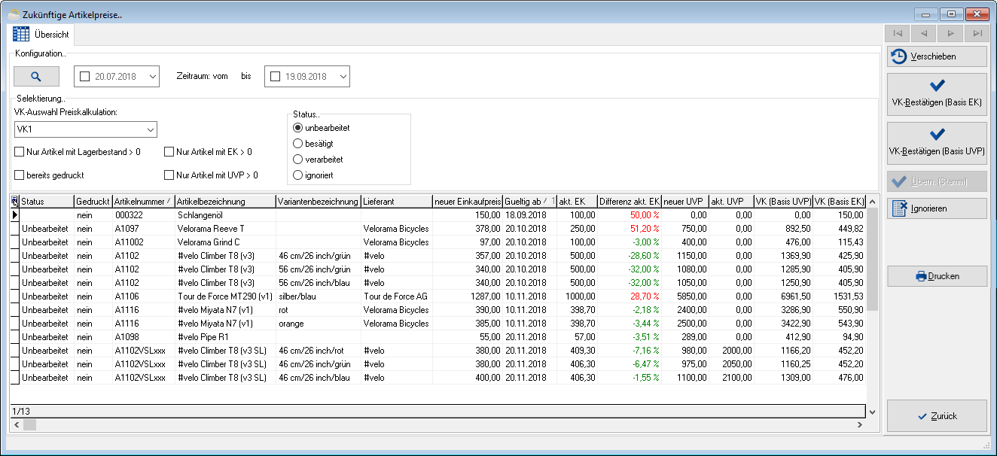Open the grid column chooser icon
Screen dimensions: 997x456
pyautogui.click(x=14, y=201)
